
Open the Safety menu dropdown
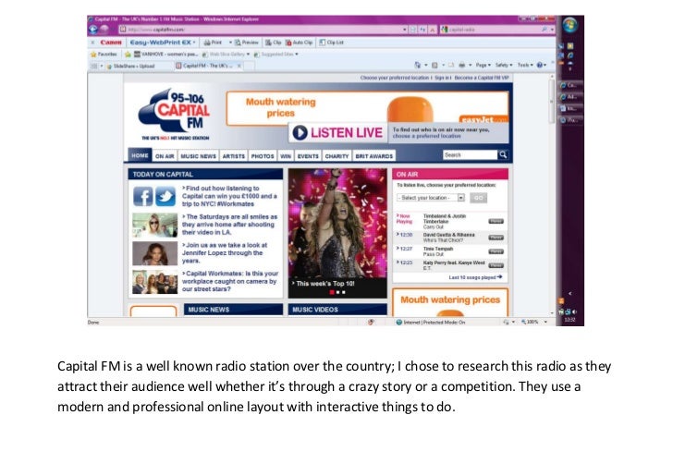pyautogui.click(x=504, y=66)
